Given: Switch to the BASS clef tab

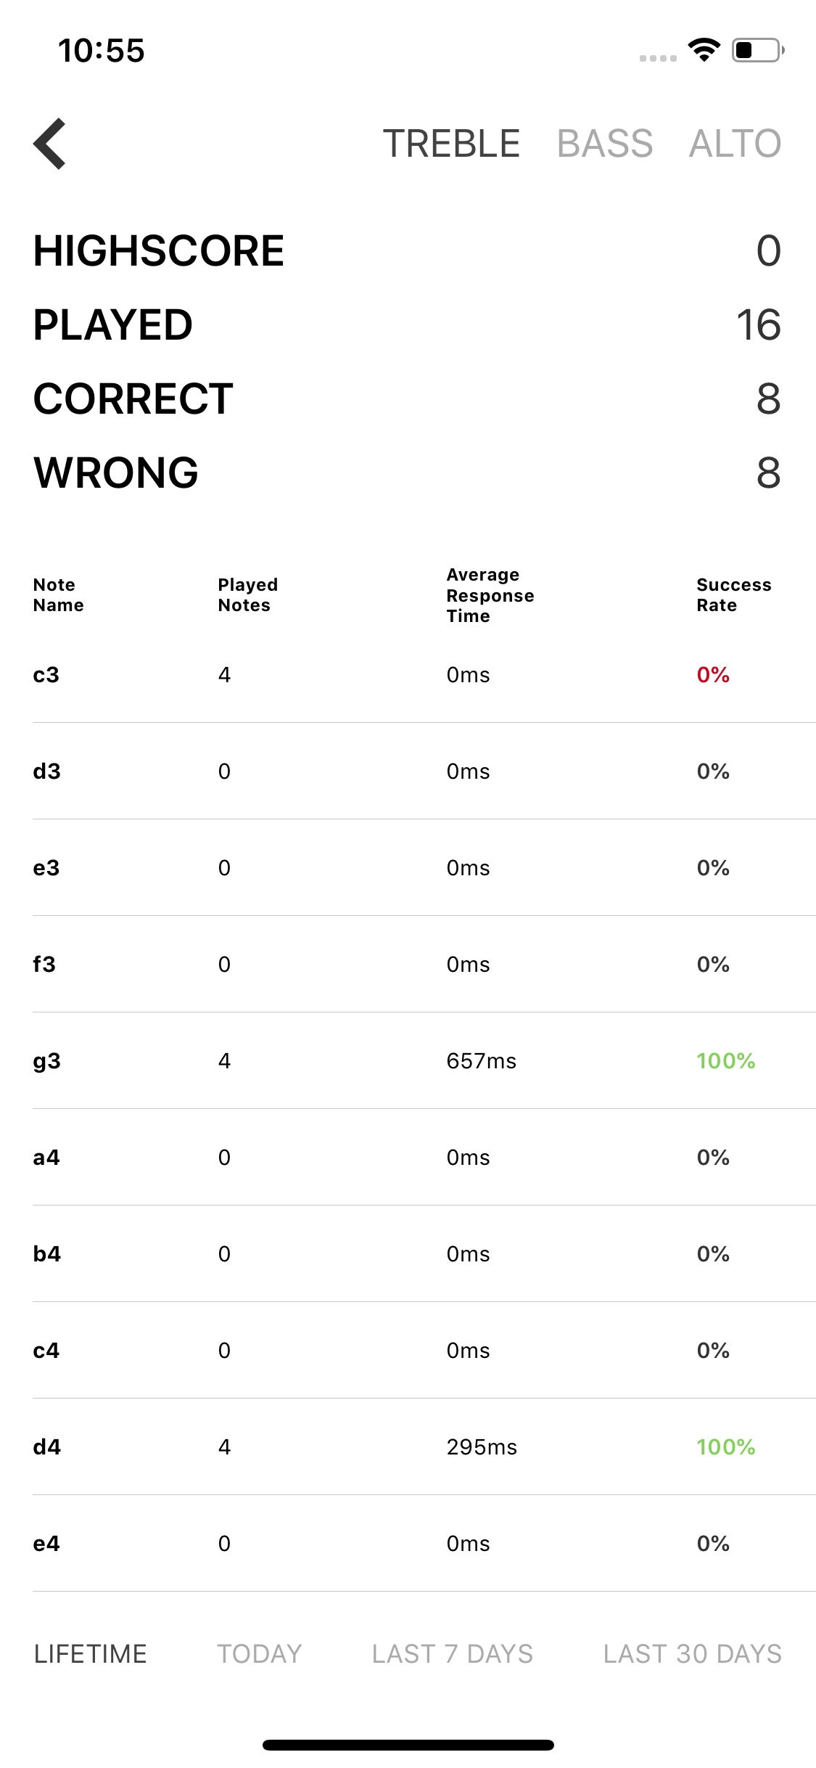Looking at the screenshot, I should tap(605, 144).
